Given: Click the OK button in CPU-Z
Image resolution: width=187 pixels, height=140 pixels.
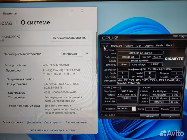Looking at the screenshot, I should point(170,117).
